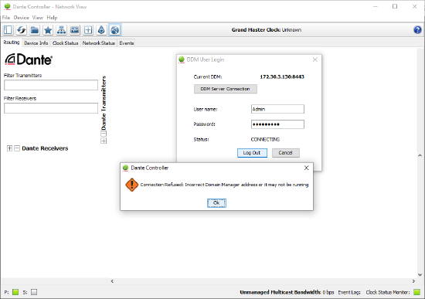Click the globe domain toolbar icon
This screenshot has width=425, height=299.
[115, 30]
